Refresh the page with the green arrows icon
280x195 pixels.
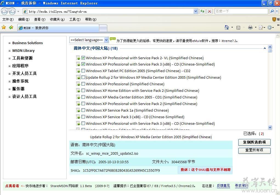click(x=202, y=12)
